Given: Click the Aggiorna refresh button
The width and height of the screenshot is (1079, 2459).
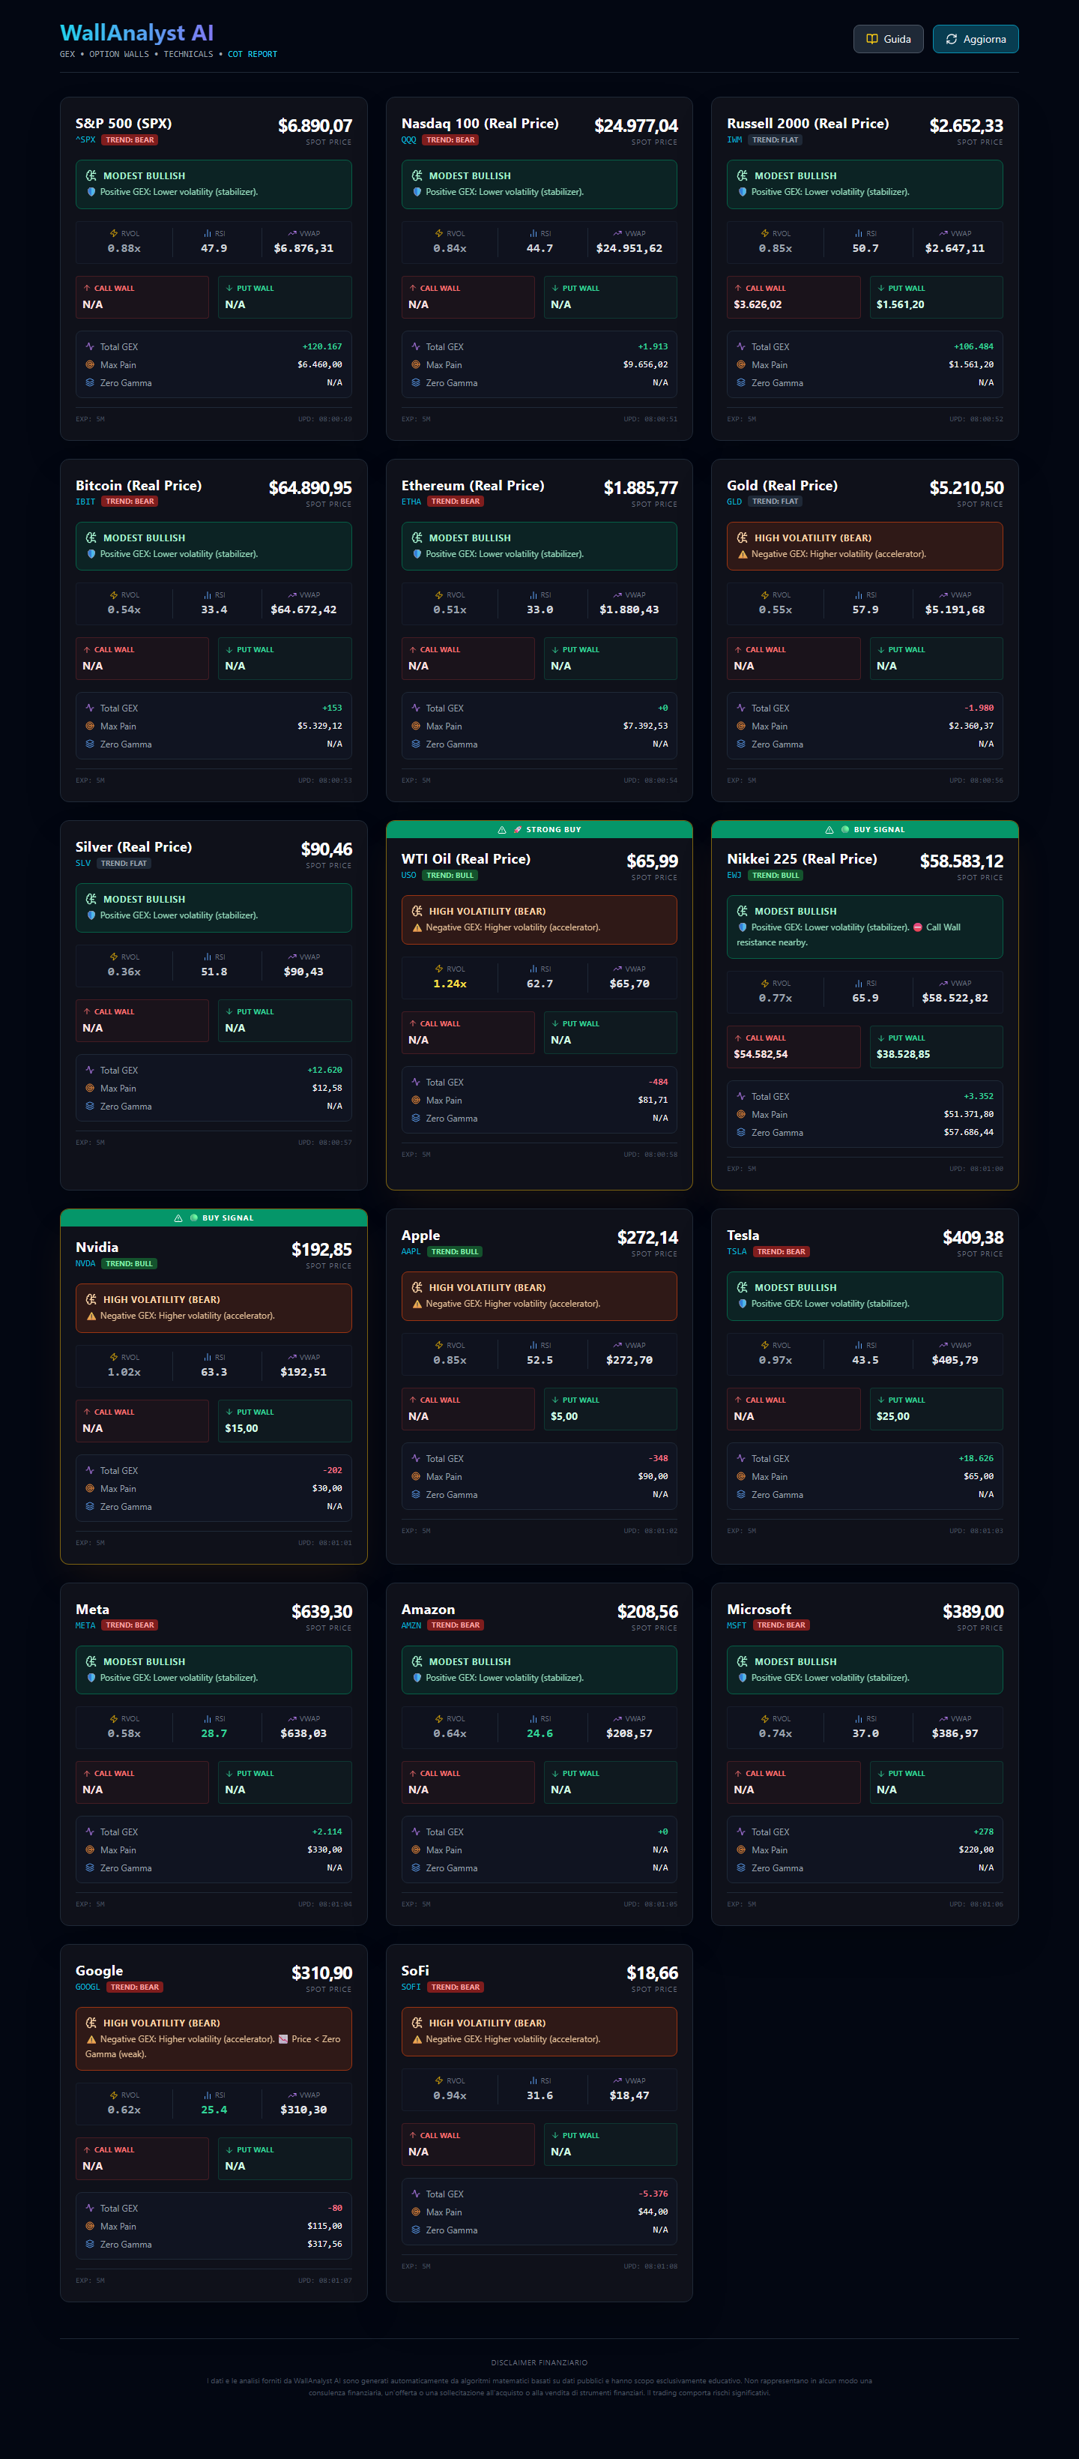Looking at the screenshot, I should coord(975,39).
